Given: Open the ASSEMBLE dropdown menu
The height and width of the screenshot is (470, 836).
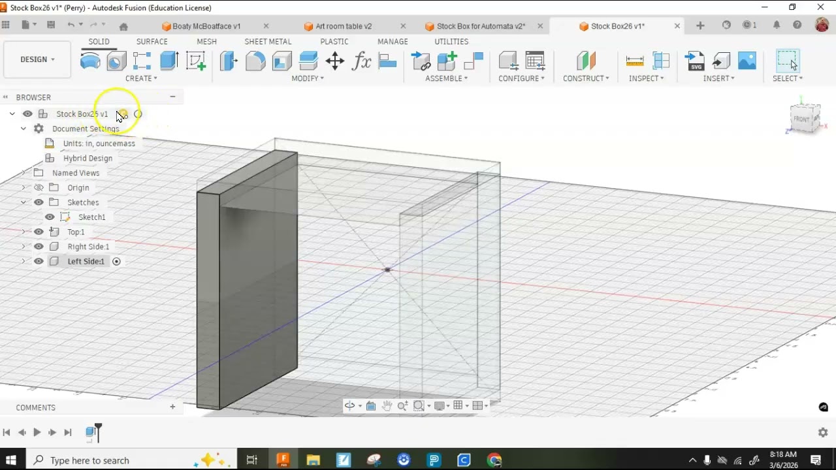Looking at the screenshot, I should [x=447, y=78].
